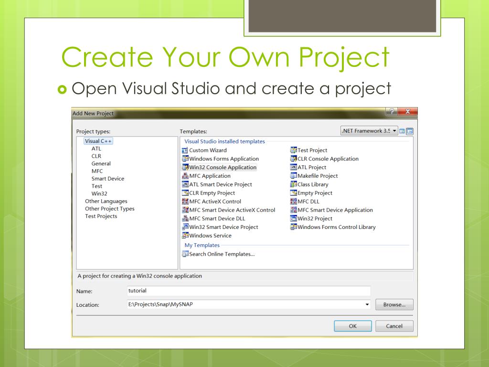This screenshot has height=367, width=489.
Task: Click the Windows Service template icon
Action: (x=185, y=235)
